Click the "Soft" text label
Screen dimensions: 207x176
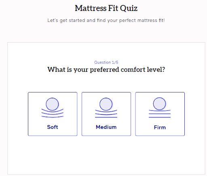[53, 127]
